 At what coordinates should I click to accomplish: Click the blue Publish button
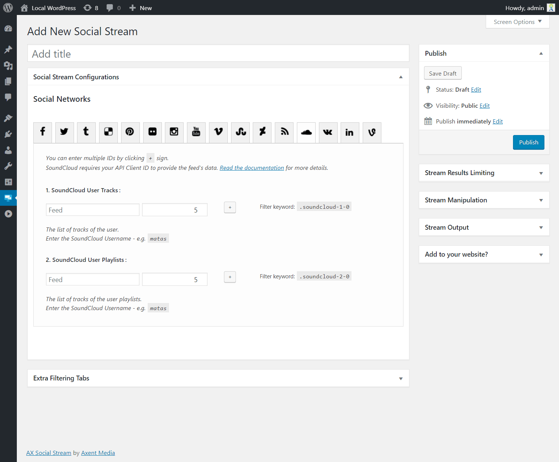point(528,143)
